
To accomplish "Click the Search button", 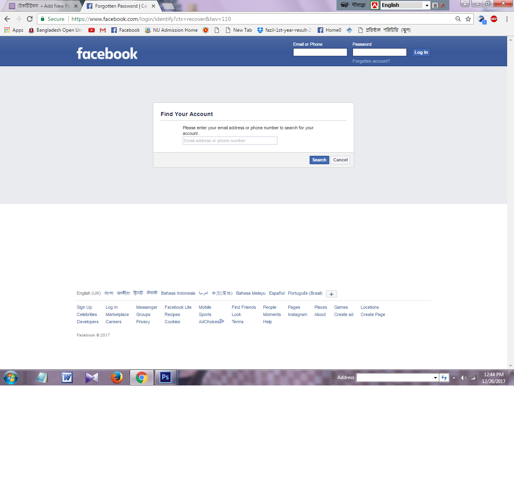I will [319, 160].
